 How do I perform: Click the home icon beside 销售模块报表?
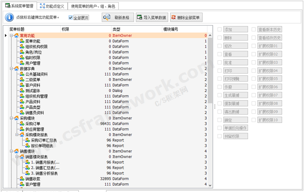pyautogui.click(x=22, y=157)
